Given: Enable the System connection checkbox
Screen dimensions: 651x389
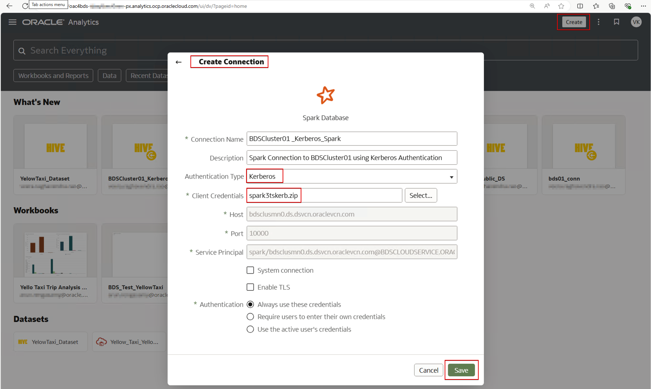Looking at the screenshot, I should (x=250, y=270).
